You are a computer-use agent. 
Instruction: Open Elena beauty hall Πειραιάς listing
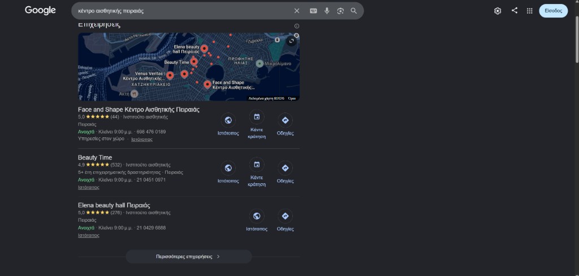click(x=114, y=205)
